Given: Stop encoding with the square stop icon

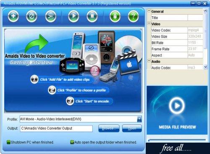Looking at the screenshot, I should click(x=92, y=16).
